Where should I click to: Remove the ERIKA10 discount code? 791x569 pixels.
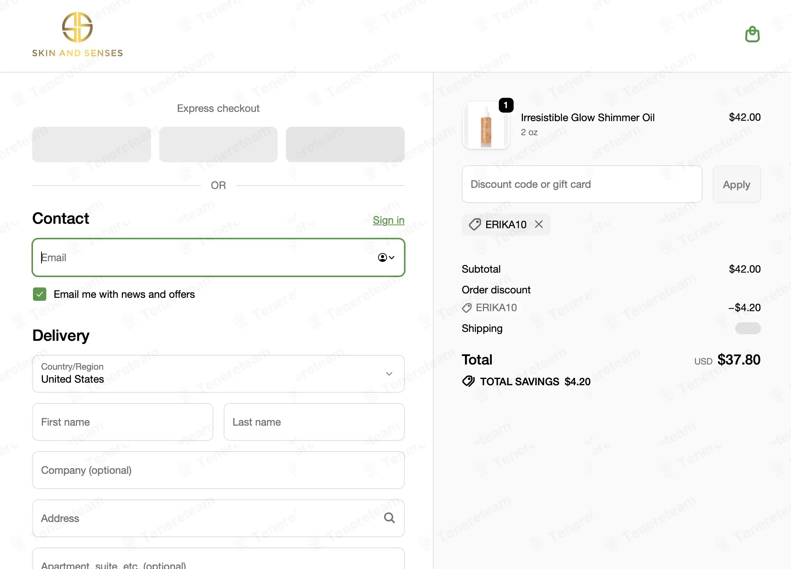pyautogui.click(x=539, y=224)
